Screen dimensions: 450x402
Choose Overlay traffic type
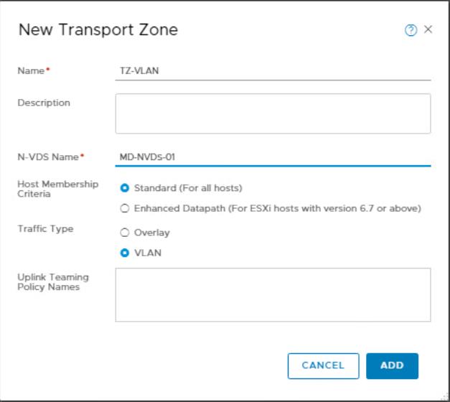[125, 233]
